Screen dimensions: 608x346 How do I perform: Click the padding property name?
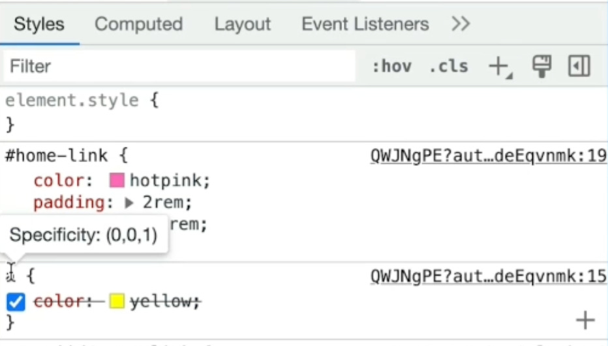69,202
